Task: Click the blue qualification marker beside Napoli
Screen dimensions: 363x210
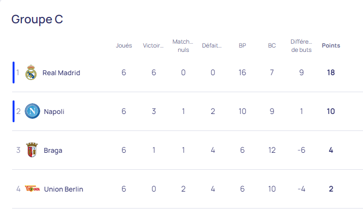Action: click(x=14, y=111)
